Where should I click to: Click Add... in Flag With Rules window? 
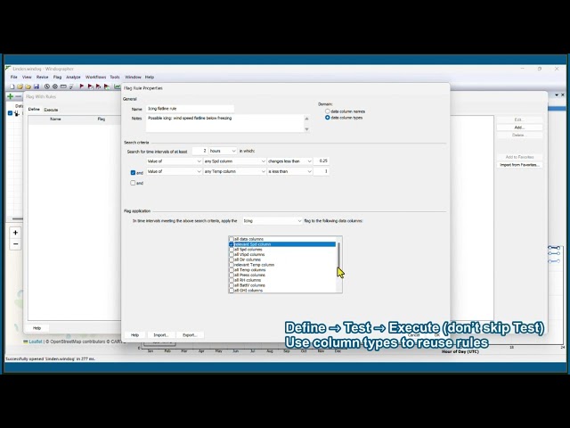(x=519, y=128)
